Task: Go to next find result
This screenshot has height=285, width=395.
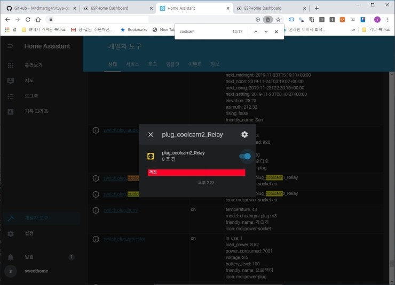Action: 266,31
